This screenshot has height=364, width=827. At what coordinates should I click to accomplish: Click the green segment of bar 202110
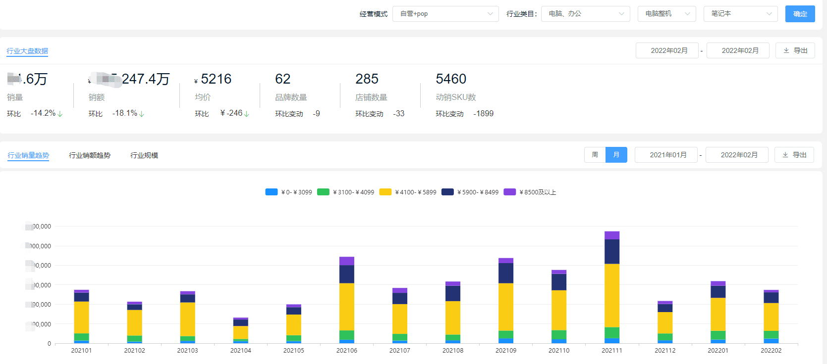559,335
